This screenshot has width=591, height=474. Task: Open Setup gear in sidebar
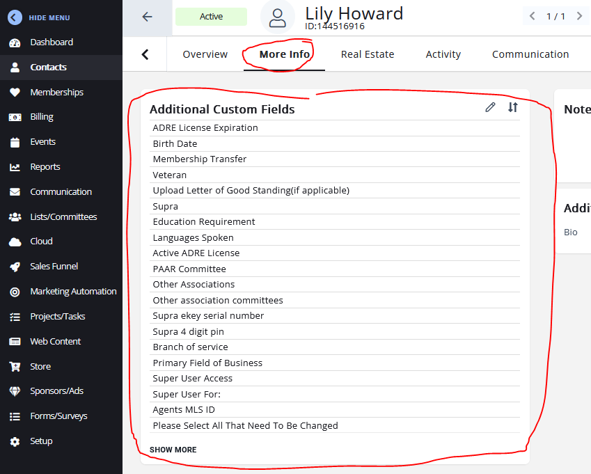pyautogui.click(x=41, y=441)
